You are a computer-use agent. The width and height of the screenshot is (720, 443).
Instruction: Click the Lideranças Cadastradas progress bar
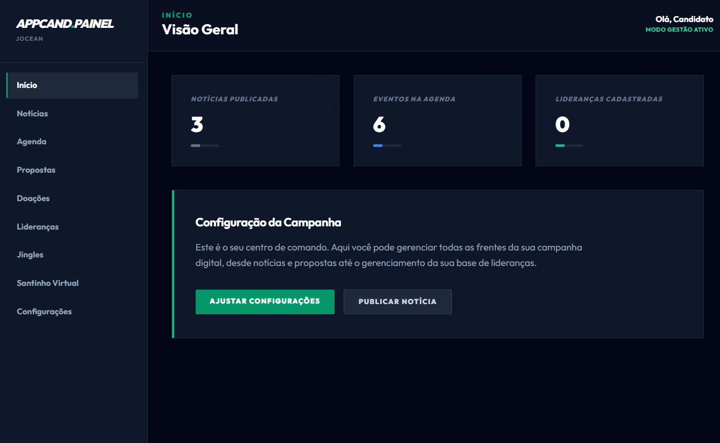(569, 145)
